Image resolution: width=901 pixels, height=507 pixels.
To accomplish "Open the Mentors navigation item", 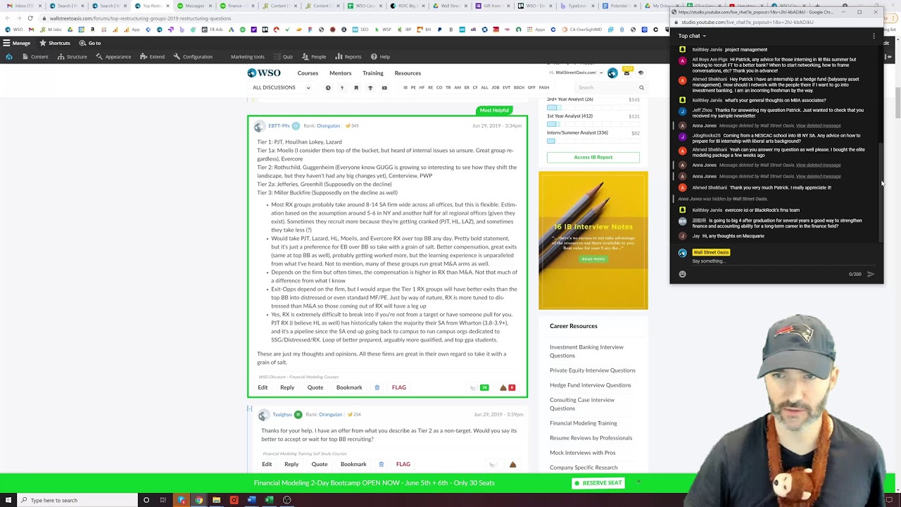I will click(340, 73).
